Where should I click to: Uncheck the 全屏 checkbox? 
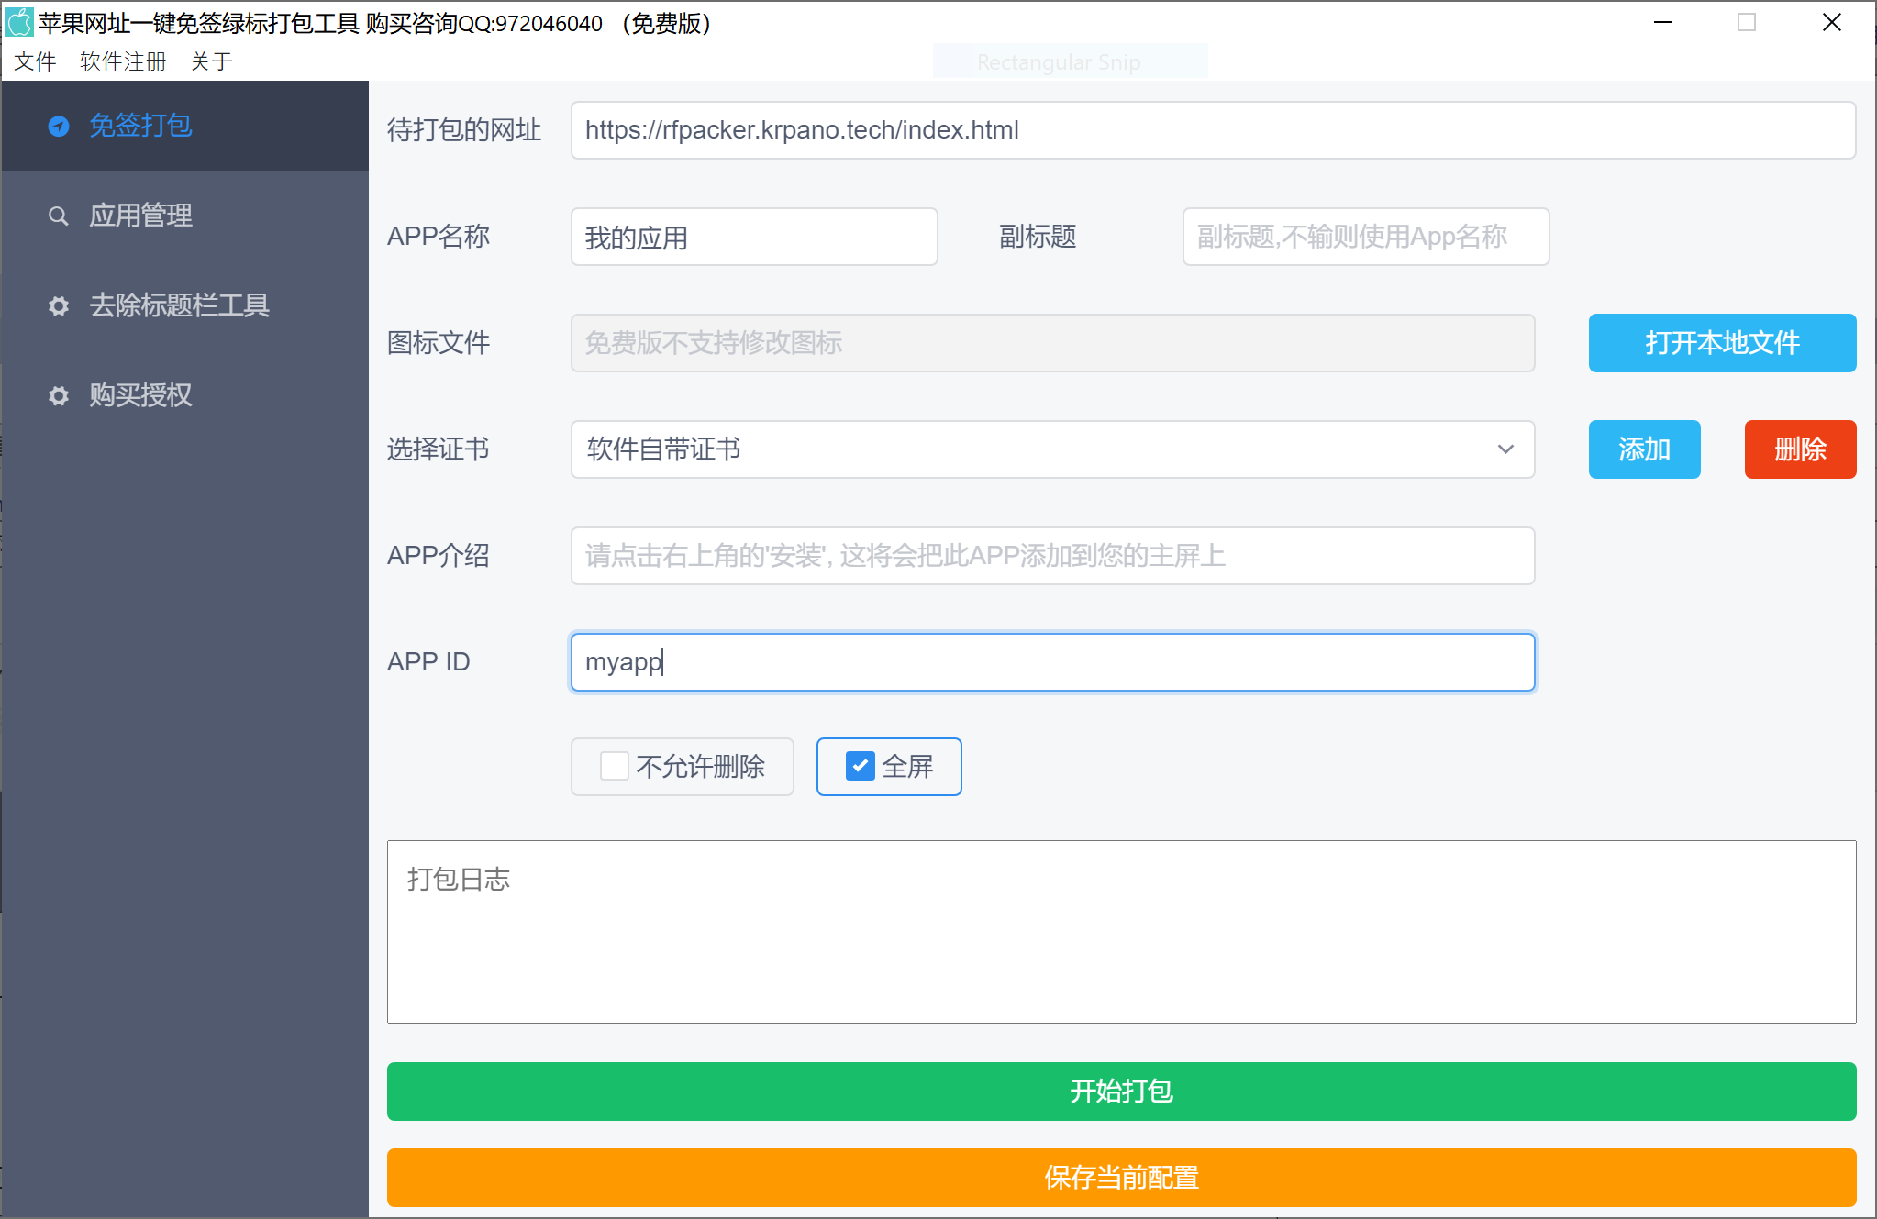859,766
